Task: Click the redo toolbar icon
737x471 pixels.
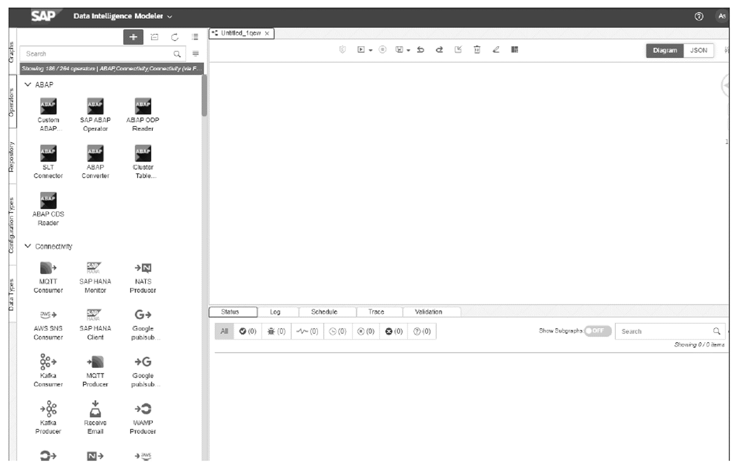Action: [x=439, y=50]
